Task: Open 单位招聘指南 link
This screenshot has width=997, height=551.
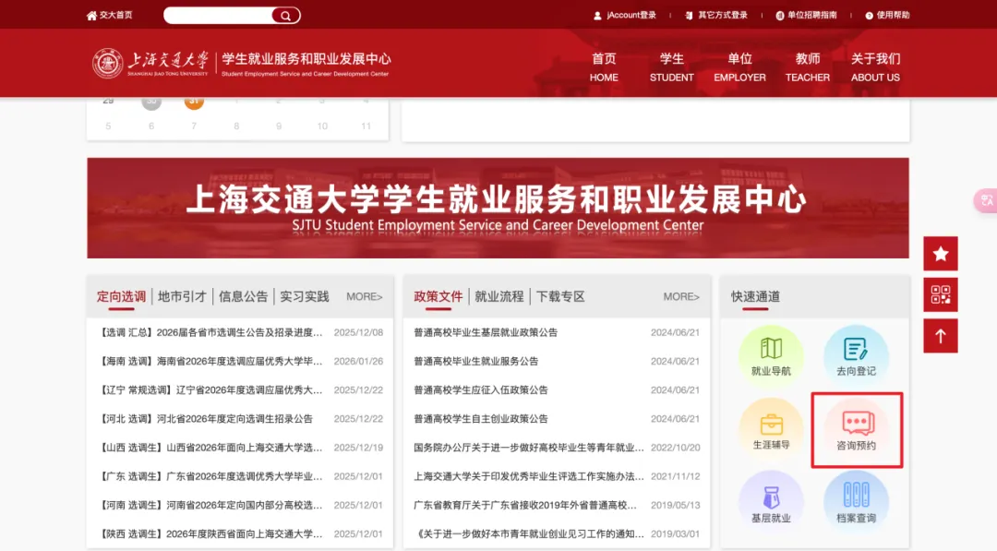Action: coord(806,16)
